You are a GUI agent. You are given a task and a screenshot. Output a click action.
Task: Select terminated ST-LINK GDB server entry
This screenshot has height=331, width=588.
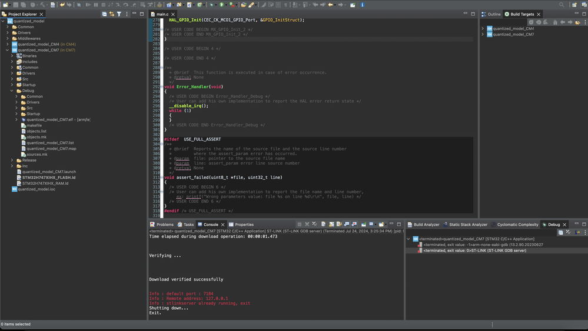tap(474, 250)
